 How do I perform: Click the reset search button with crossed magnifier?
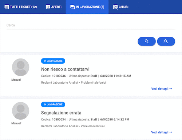166,41
